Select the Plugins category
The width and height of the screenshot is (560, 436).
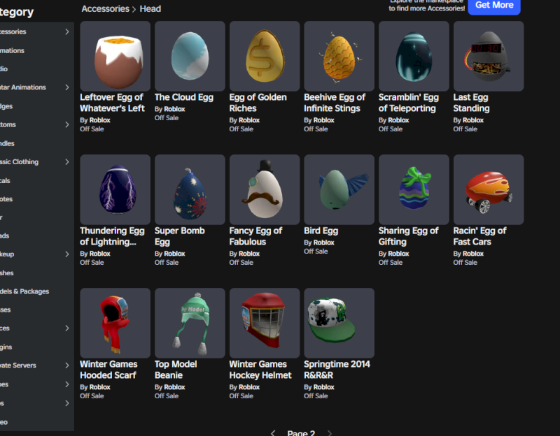pos(6,347)
